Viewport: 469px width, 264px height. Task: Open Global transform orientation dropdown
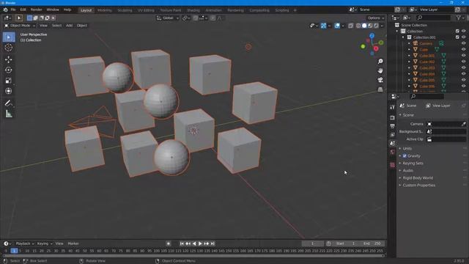tap(168, 18)
